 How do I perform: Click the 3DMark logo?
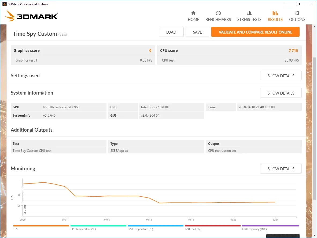coord(32,16)
